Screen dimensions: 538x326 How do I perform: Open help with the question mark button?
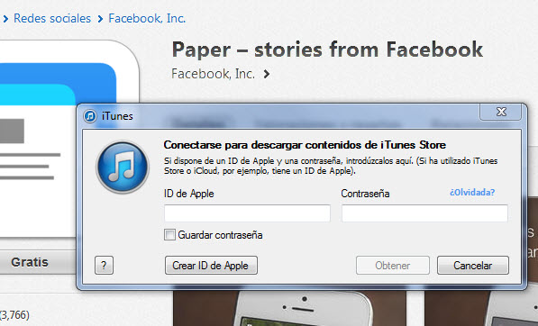click(104, 266)
